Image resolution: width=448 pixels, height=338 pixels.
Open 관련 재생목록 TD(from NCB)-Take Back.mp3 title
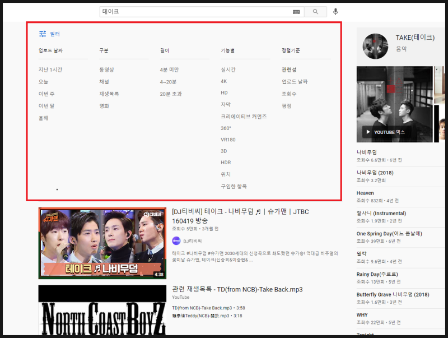[x=237, y=289]
